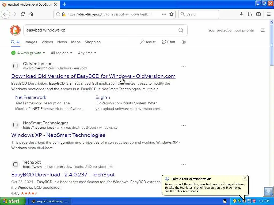Open Windows XP - NeoSmart Technologies link
This screenshot has height=205, width=274.
coord(58,135)
